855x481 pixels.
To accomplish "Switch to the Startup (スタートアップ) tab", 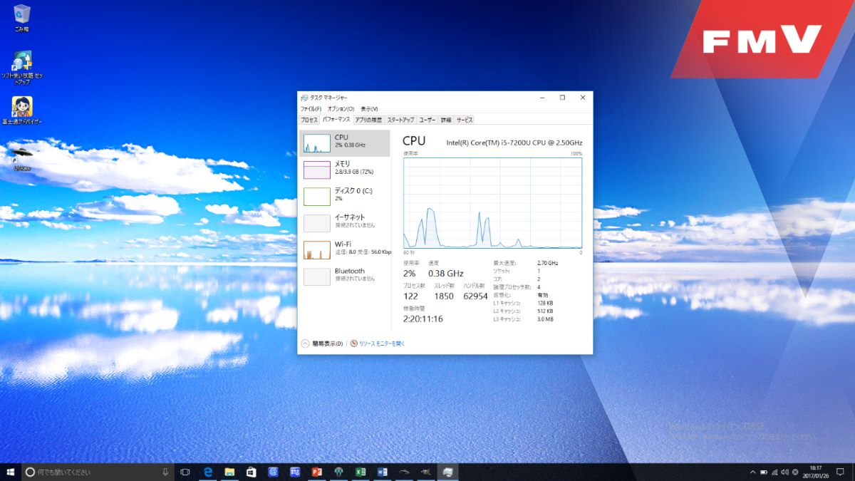I will (400, 120).
